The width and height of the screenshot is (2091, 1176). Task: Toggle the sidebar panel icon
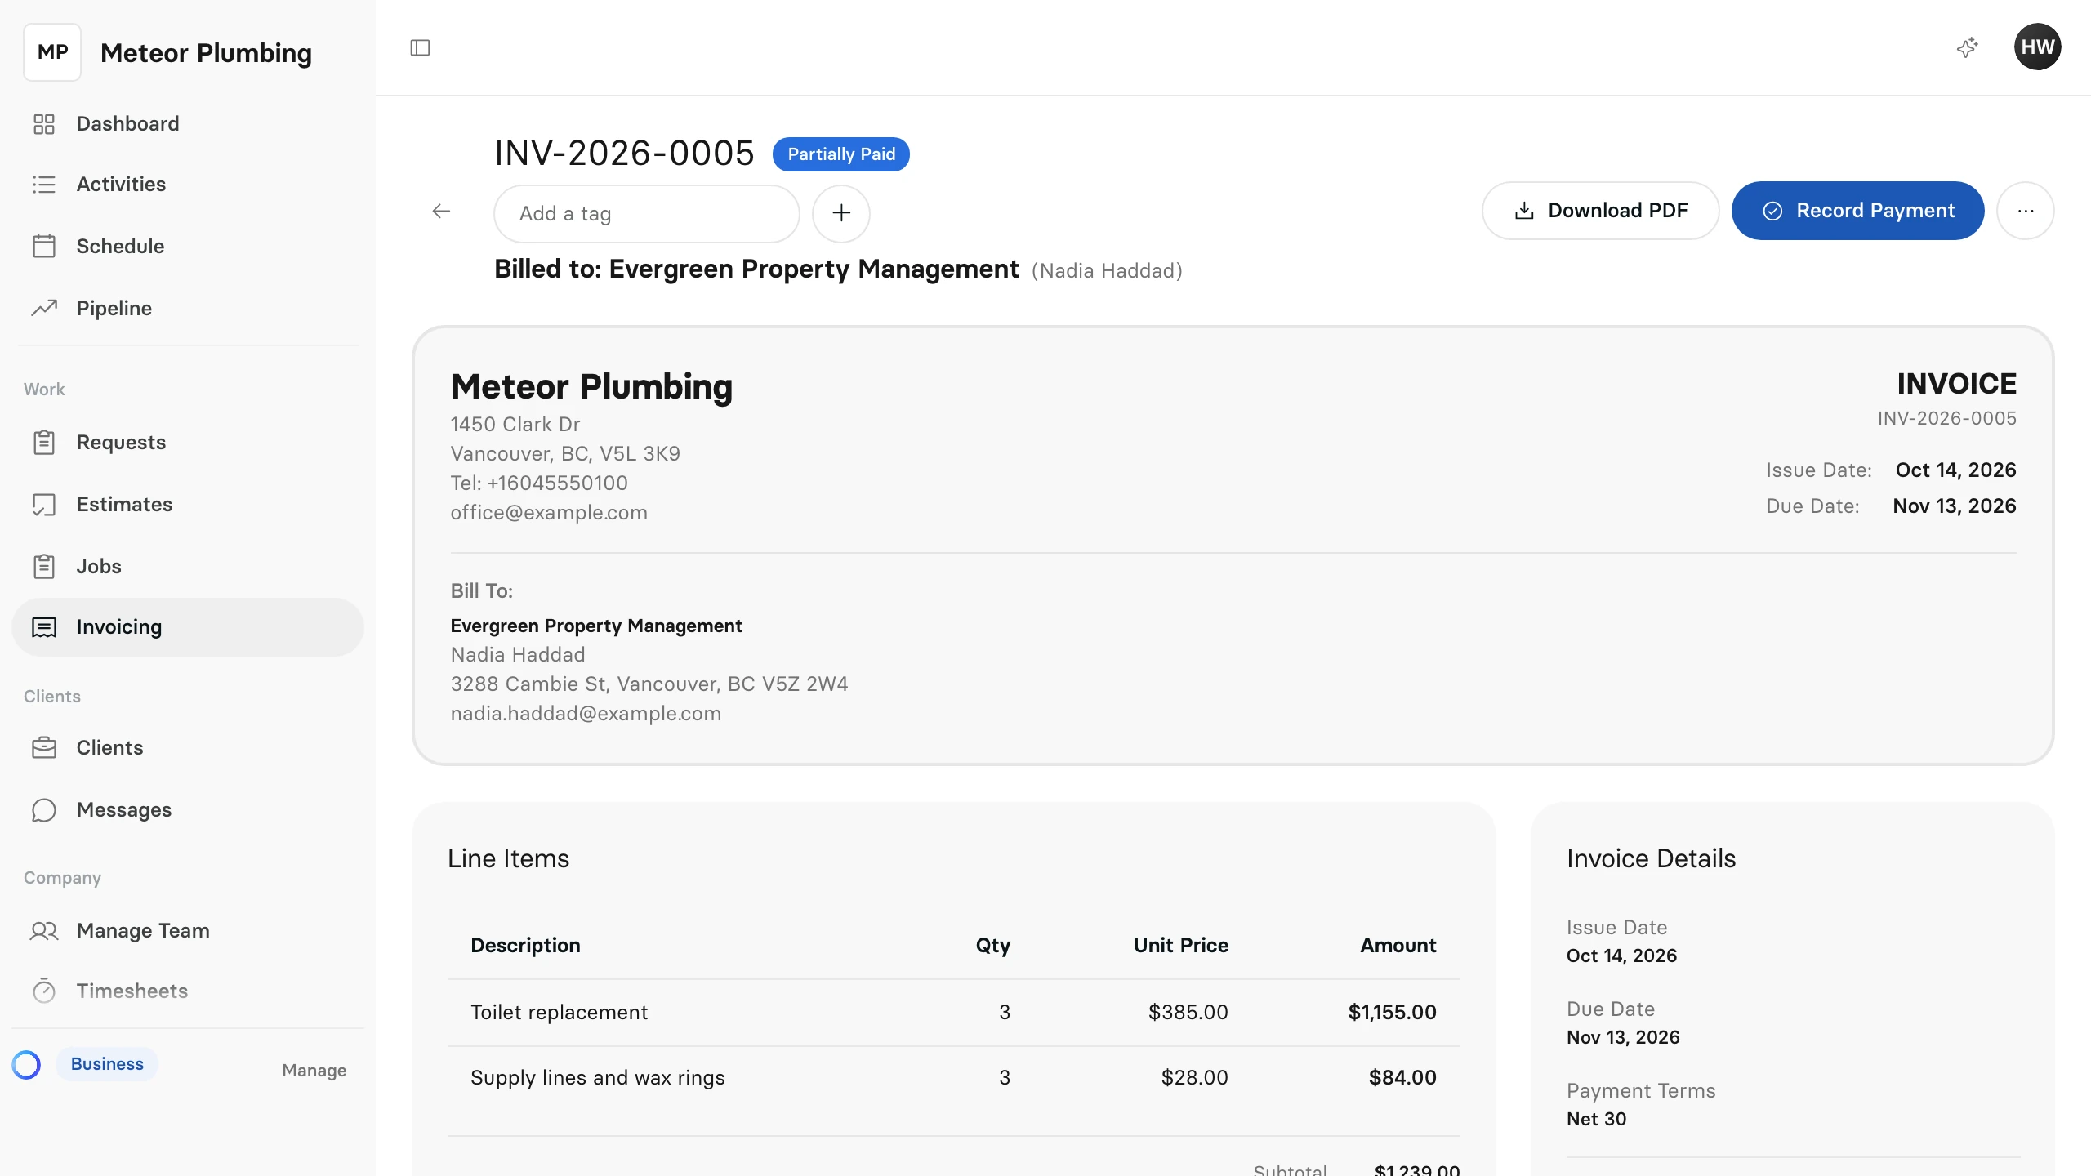pos(420,48)
